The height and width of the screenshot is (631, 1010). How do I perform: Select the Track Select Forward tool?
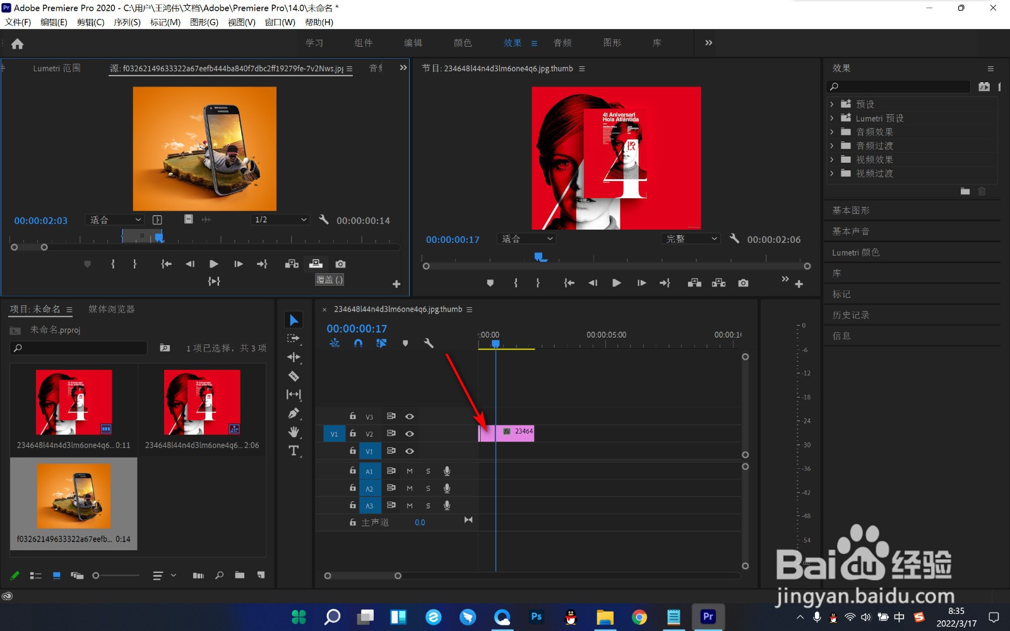click(x=294, y=338)
